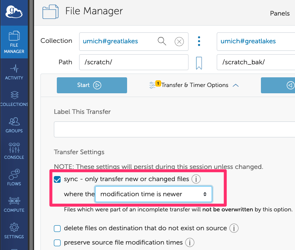The image size is (295, 250).
Task: Go to Groups in sidebar
Action: 14,125
